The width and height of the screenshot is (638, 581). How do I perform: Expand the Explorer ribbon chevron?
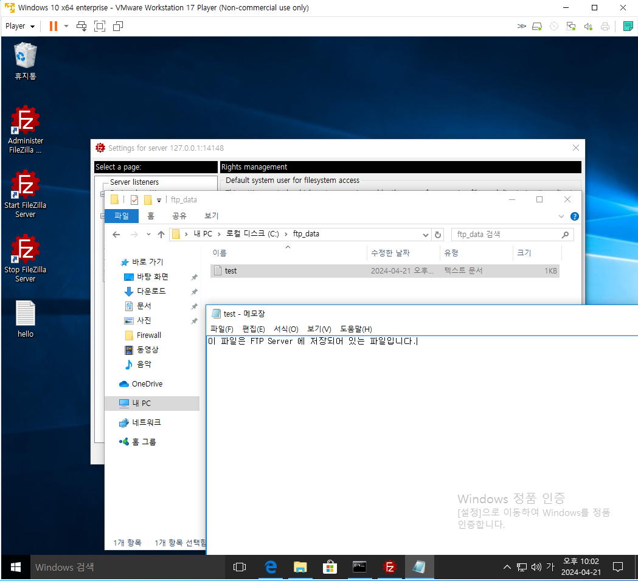(x=561, y=216)
